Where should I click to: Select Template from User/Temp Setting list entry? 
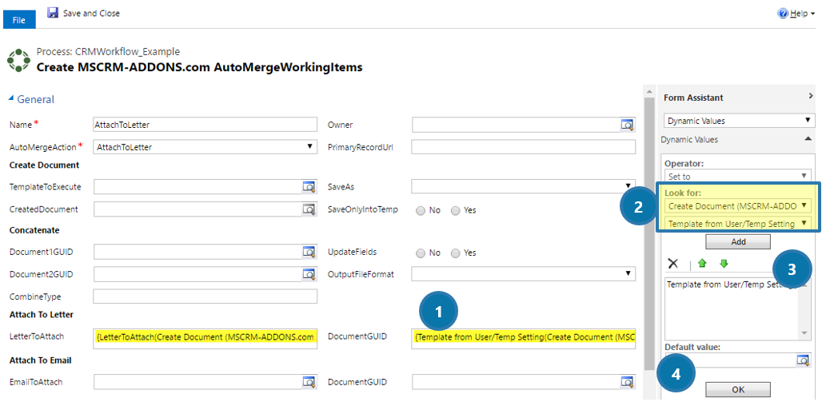point(732,285)
